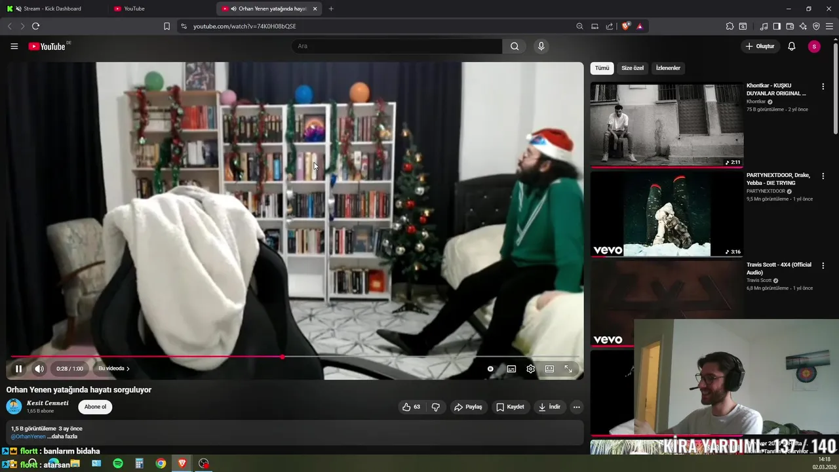Open a new browser tab

[x=331, y=9]
